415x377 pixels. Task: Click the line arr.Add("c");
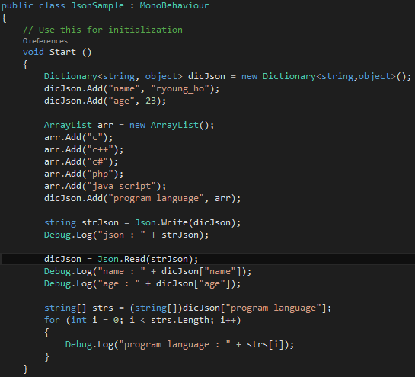(x=78, y=137)
